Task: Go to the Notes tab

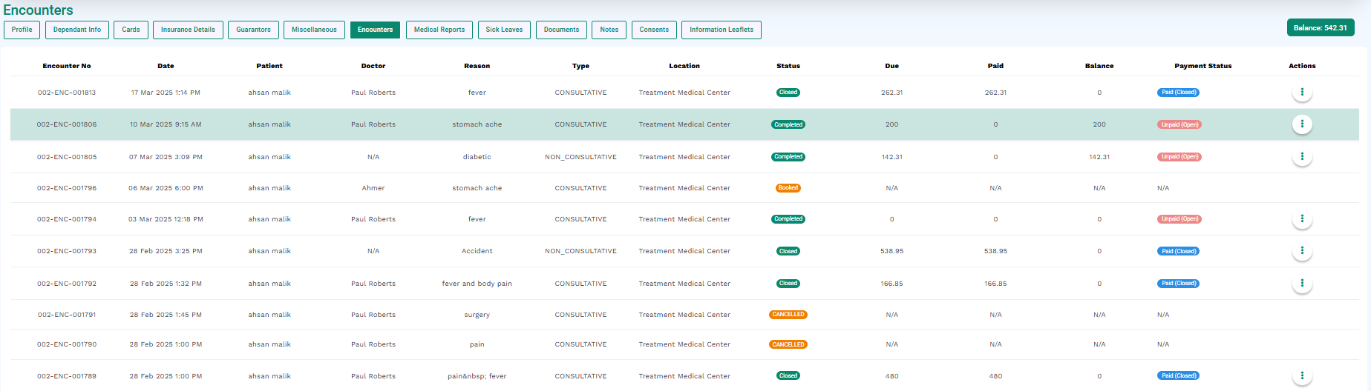Action: point(609,30)
